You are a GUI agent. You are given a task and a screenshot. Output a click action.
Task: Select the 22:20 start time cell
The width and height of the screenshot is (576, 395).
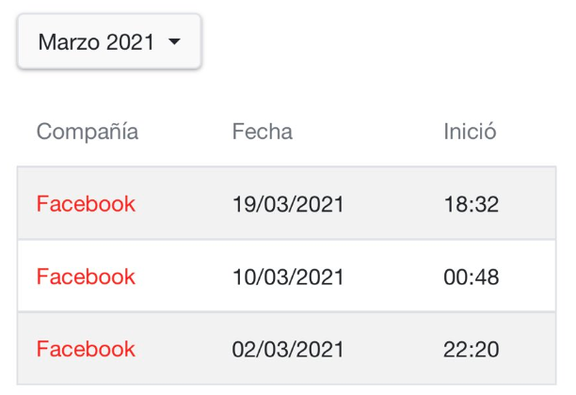(x=471, y=350)
